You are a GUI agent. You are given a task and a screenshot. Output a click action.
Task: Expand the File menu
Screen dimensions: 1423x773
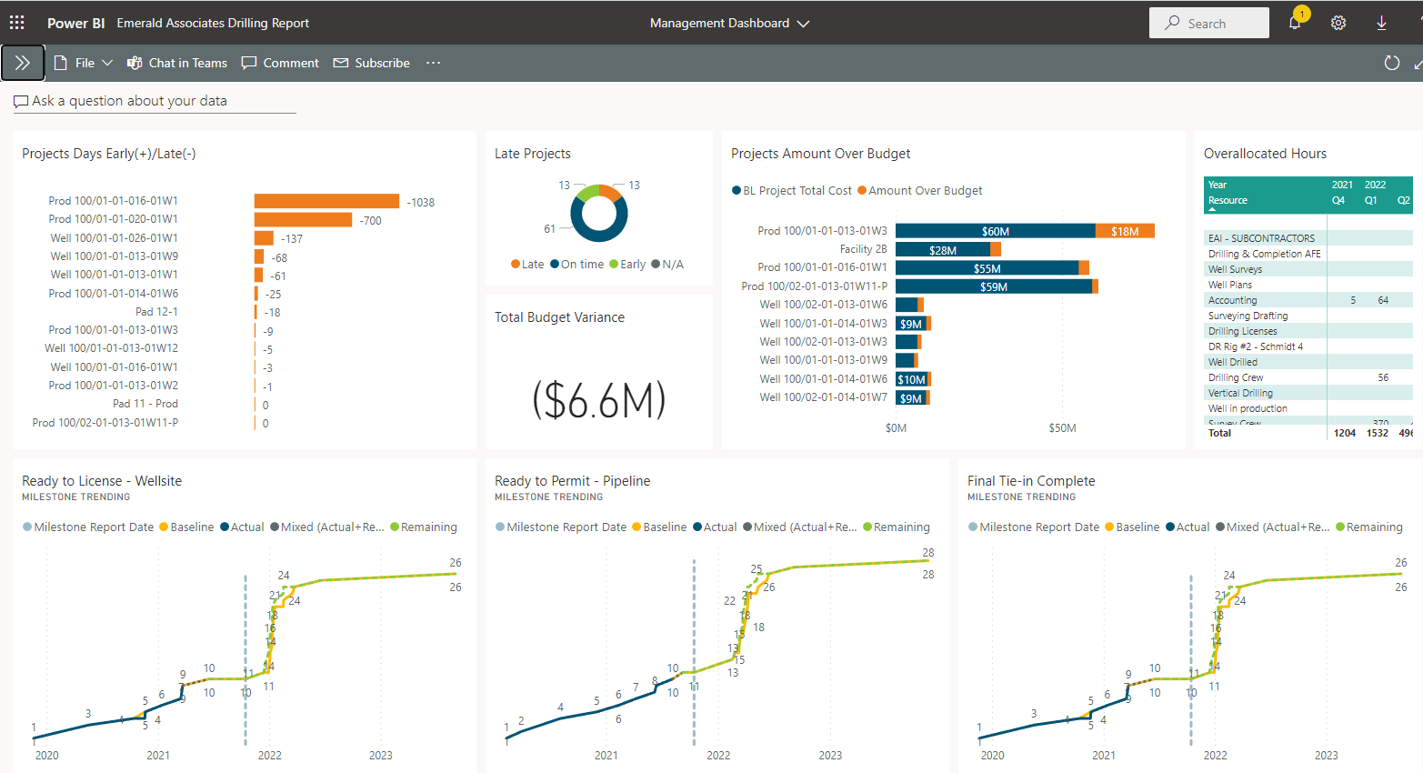tap(84, 63)
